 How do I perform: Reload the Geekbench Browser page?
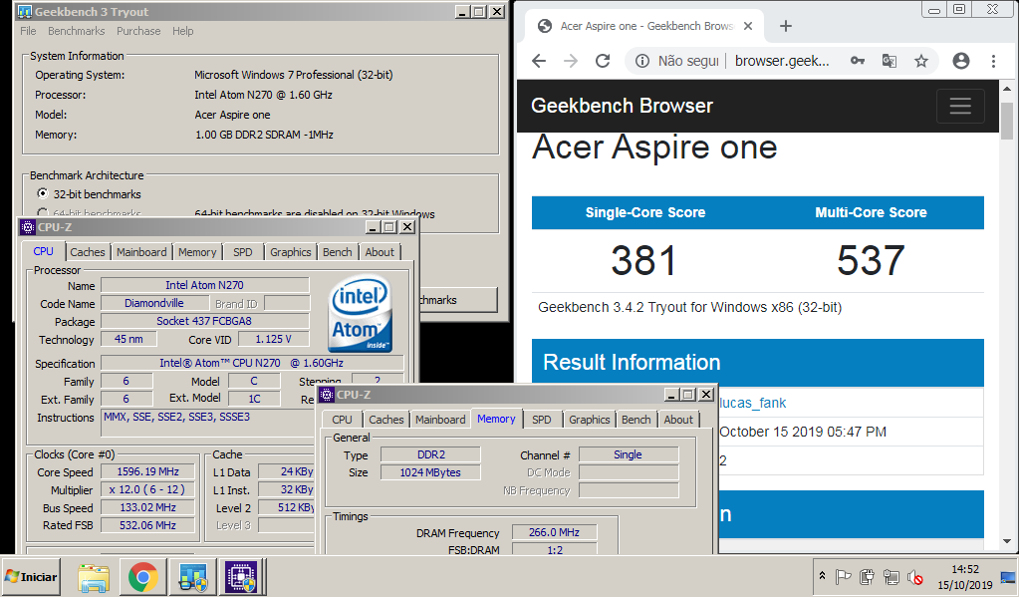click(603, 61)
